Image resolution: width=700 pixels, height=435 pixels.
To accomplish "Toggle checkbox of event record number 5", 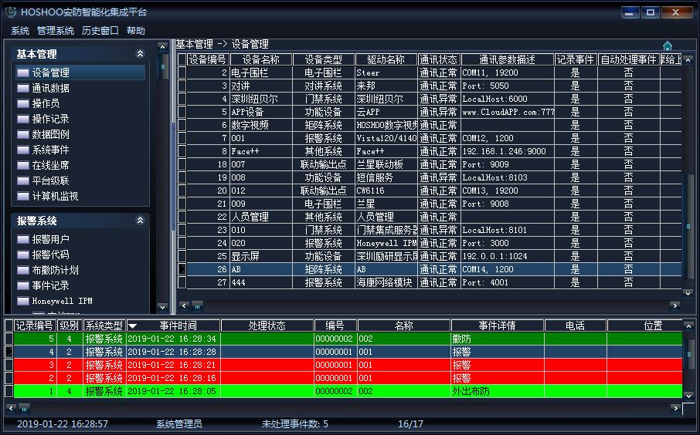I will click(9, 339).
